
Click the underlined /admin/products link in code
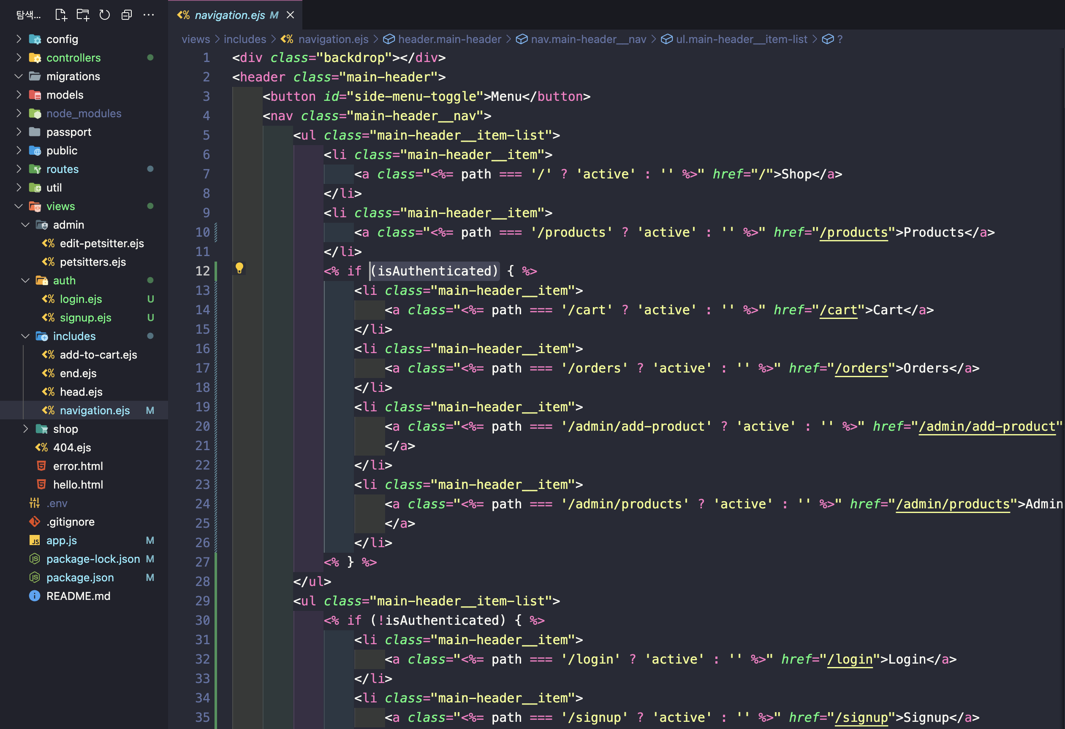[x=954, y=504]
